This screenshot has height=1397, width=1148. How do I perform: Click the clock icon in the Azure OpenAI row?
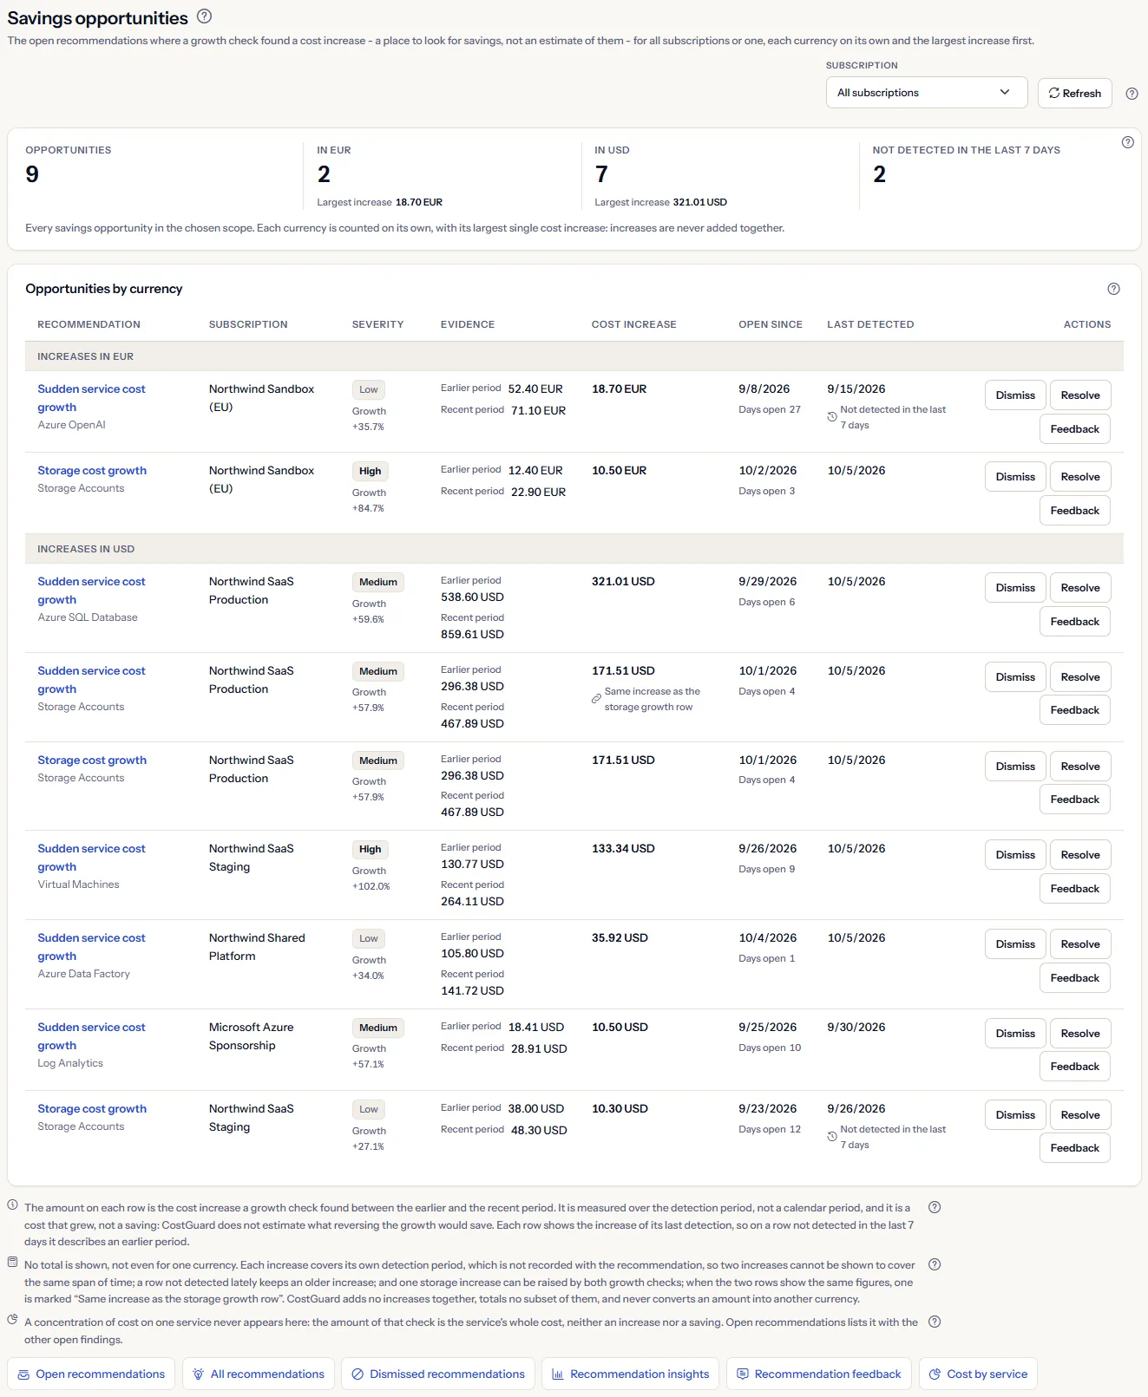[832, 417]
